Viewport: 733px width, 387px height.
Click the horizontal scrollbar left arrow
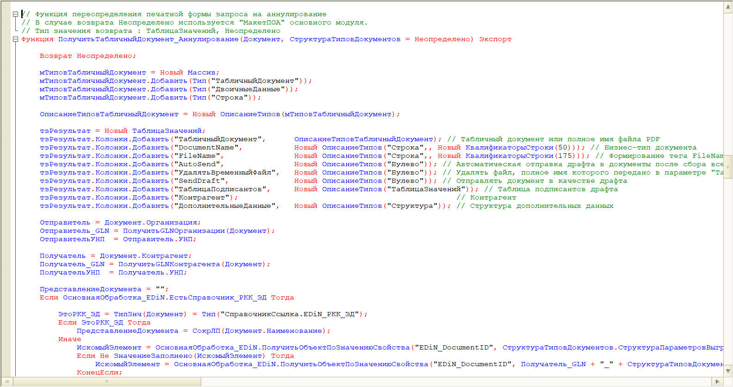[x=6, y=382]
